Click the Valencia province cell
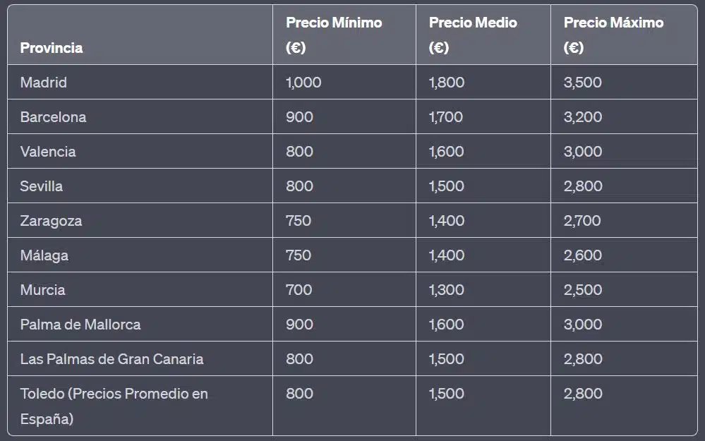Screen dimensions: 705x441 48,152
